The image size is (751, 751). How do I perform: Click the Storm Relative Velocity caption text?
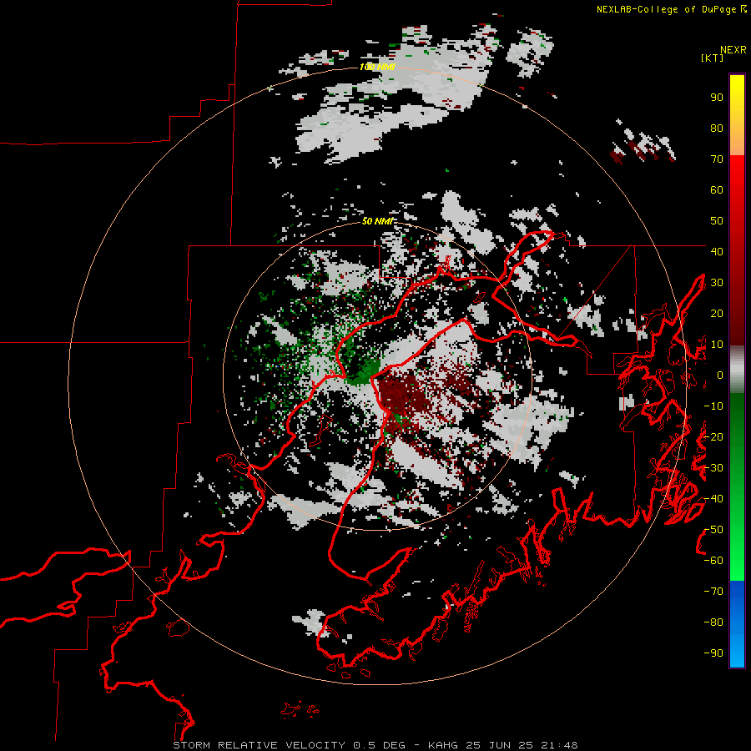375,745
